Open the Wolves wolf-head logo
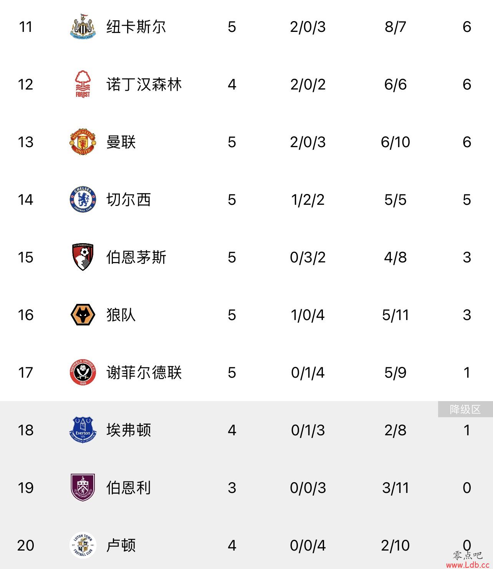Viewport: 493px width, 569px height. point(83,315)
